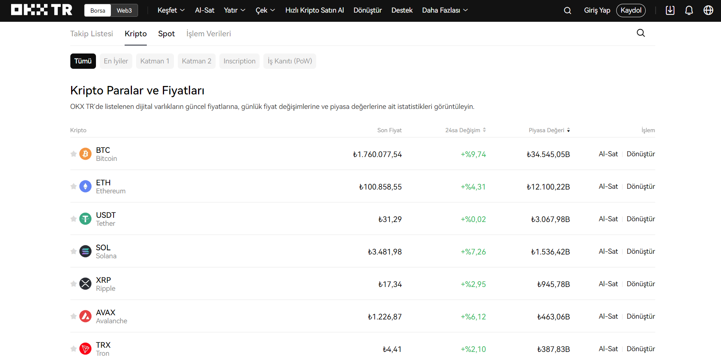Click Dönüştür link for ETH row
Image resolution: width=721 pixels, height=363 pixels.
coord(641,186)
